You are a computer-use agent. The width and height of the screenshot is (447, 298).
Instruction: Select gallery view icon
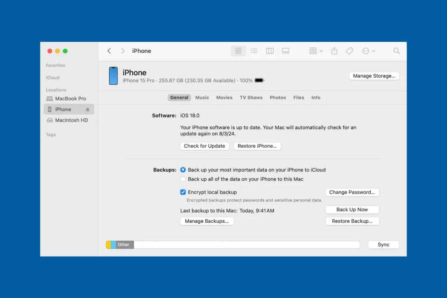coord(286,51)
